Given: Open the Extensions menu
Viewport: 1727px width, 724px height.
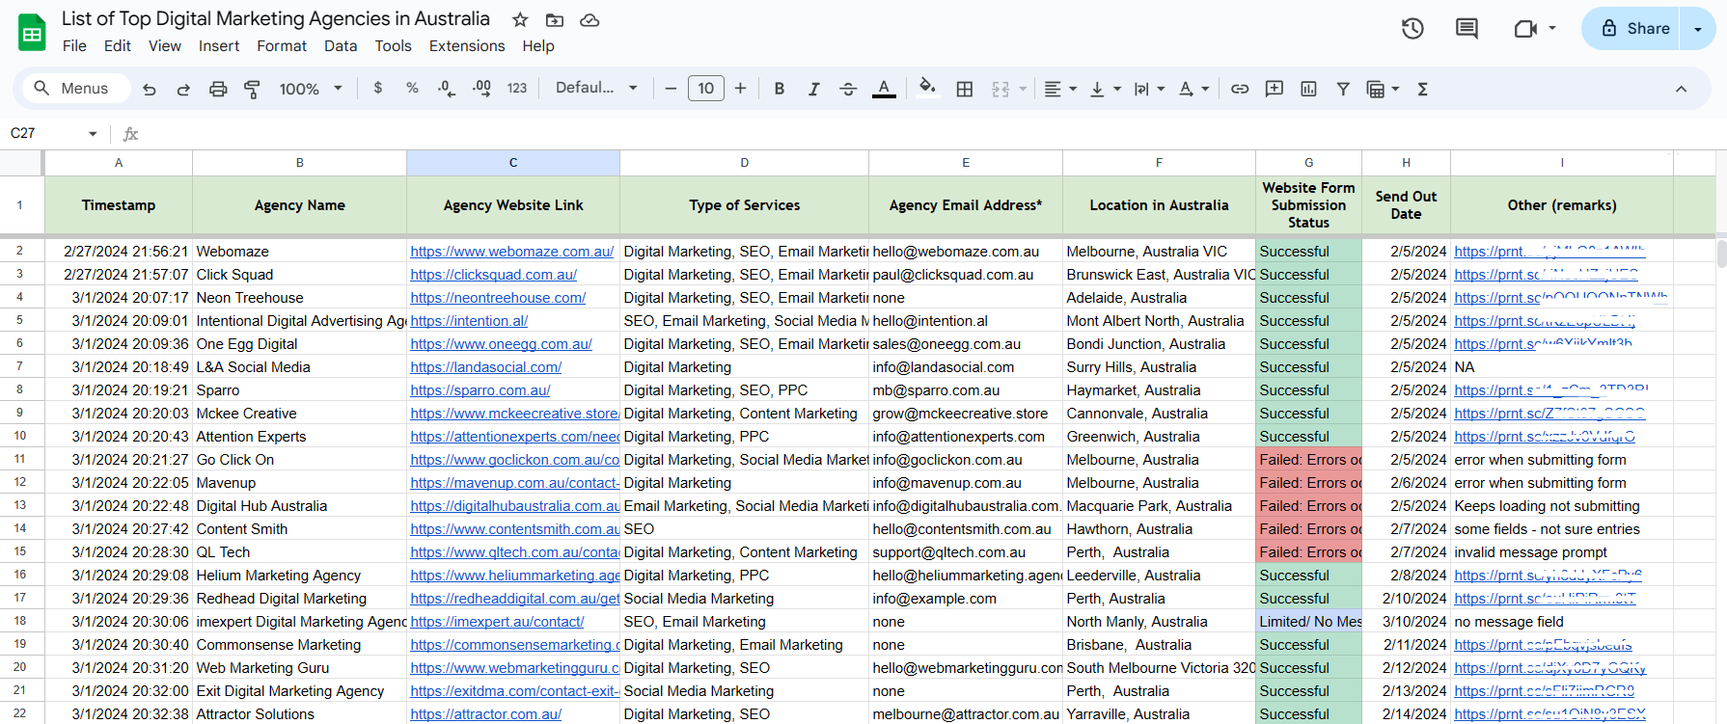Looking at the screenshot, I should coord(467,46).
